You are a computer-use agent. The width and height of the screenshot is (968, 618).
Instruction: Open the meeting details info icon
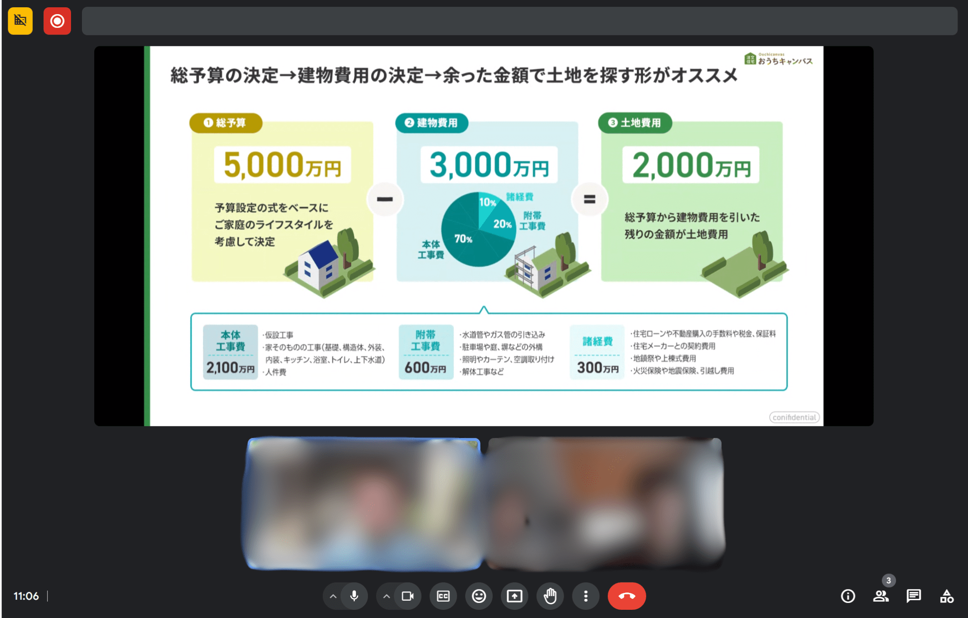pyautogui.click(x=848, y=596)
